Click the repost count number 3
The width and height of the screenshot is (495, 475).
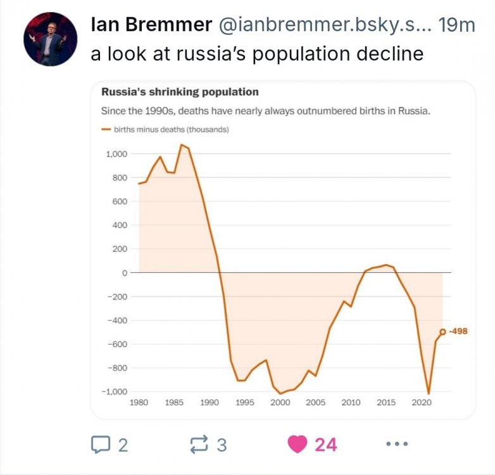point(222,445)
